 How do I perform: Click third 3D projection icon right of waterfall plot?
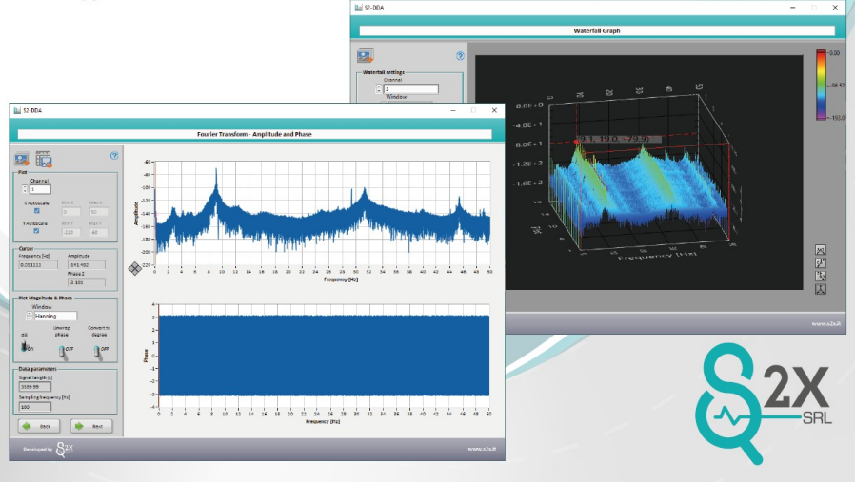[x=821, y=276]
